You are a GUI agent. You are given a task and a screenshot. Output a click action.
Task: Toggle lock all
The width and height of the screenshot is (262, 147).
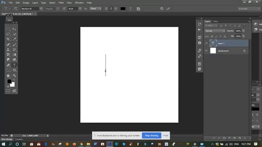pos(225,36)
